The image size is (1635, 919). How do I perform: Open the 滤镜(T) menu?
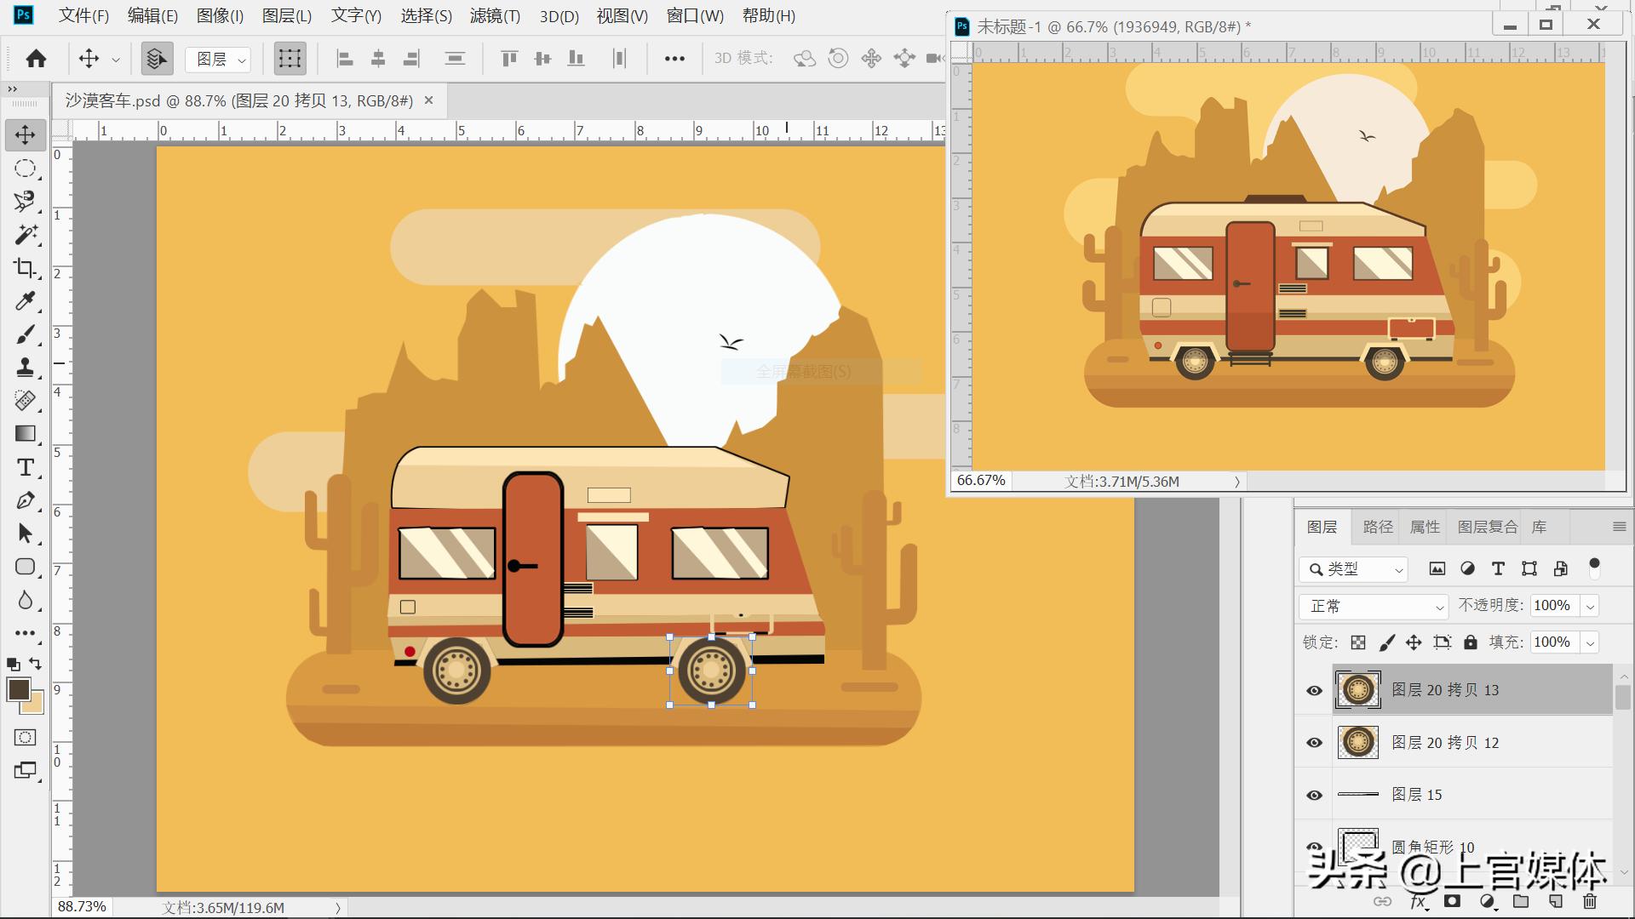pos(495,16)
